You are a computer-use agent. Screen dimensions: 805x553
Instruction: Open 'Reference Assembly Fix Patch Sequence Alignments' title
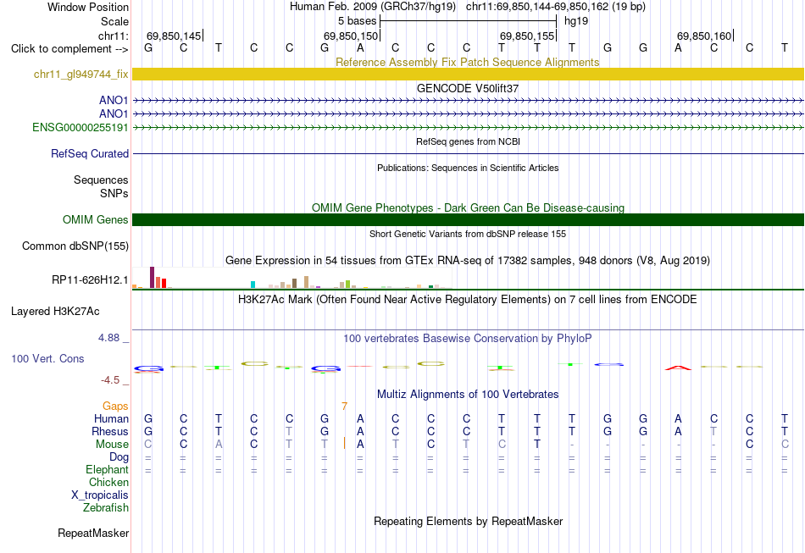[x=467, y=62]
